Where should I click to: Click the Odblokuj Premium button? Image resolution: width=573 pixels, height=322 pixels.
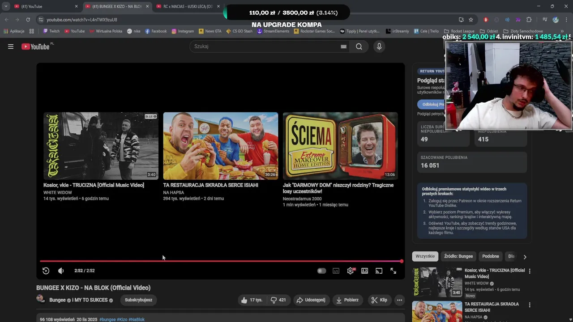point(431,104)
